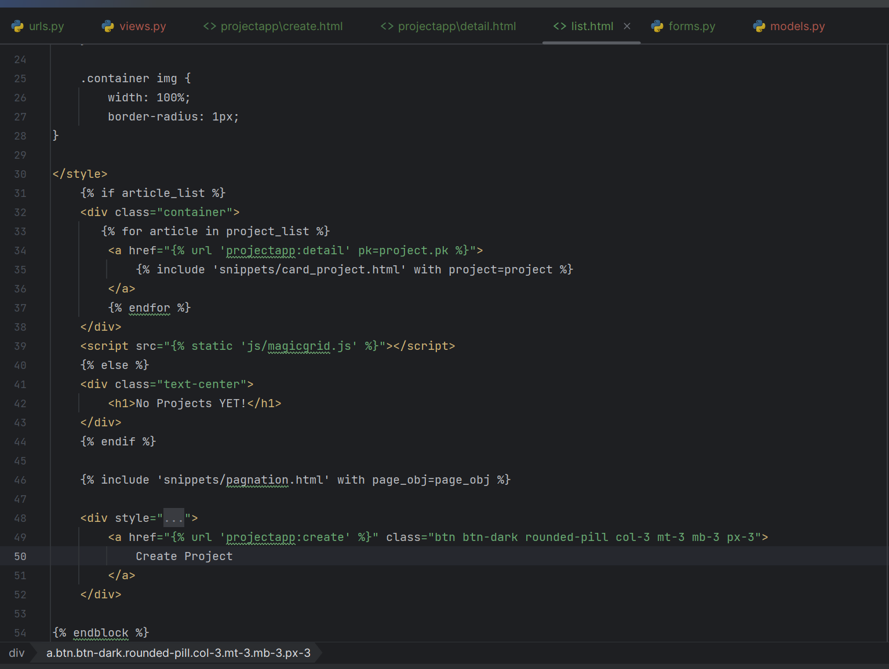
Task: Select the a.btn.btn-dark.rounded-pill breadcrumb
Action: (x=178, y=653)
